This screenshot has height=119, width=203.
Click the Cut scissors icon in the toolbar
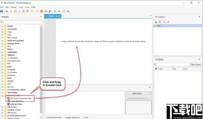(x=19, y=11)
